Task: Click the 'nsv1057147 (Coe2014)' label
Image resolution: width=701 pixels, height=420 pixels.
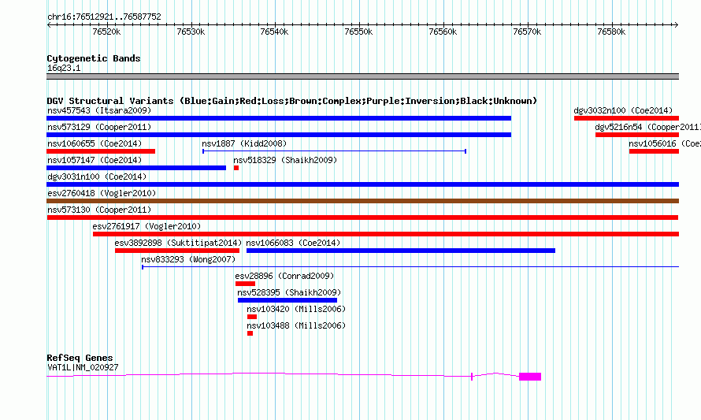Action: [x=95, y=160]
